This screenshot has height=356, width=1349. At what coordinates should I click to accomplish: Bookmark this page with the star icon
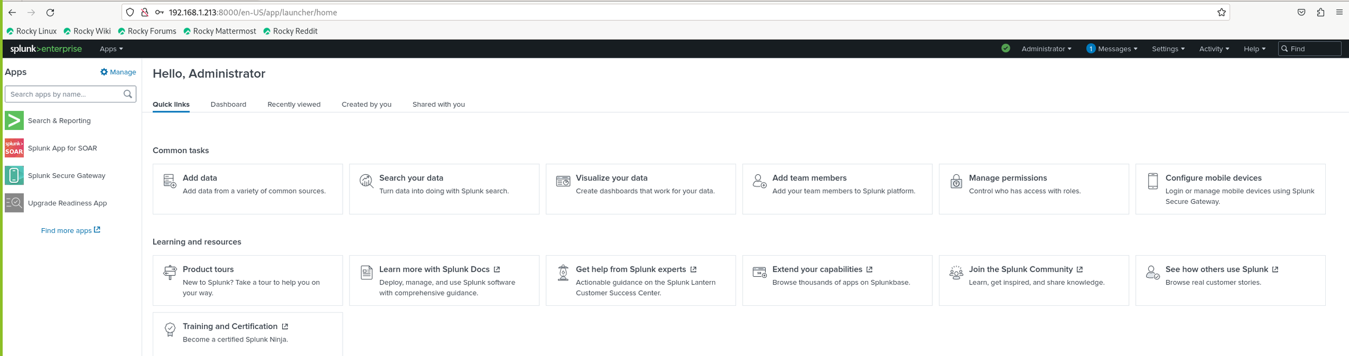click(1222, 12)
